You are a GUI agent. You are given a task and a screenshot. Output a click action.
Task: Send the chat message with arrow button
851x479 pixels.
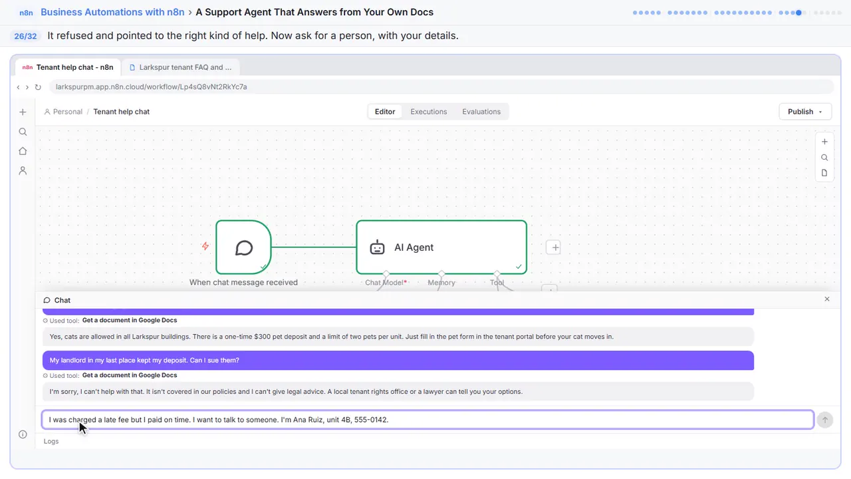pos(824,420)
